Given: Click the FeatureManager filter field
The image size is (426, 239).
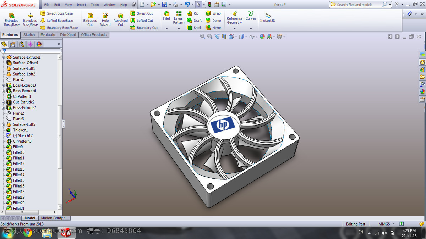Looking at the screenshot, I should [x=31, y=51].
